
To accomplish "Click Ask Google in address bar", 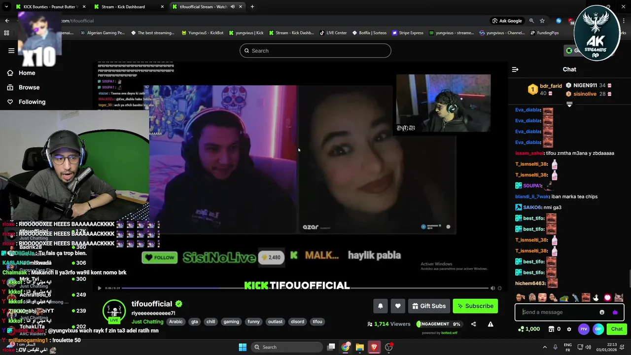I will 507,21.
